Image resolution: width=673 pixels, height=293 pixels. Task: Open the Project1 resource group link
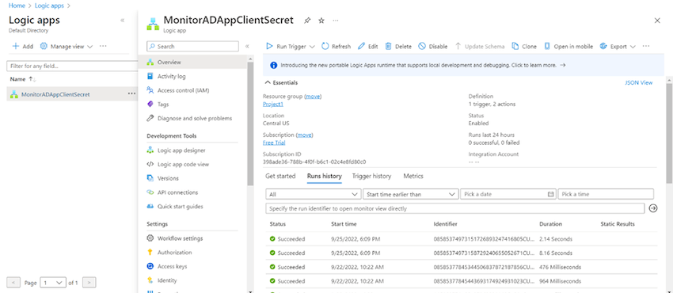[x=272, y=105]
